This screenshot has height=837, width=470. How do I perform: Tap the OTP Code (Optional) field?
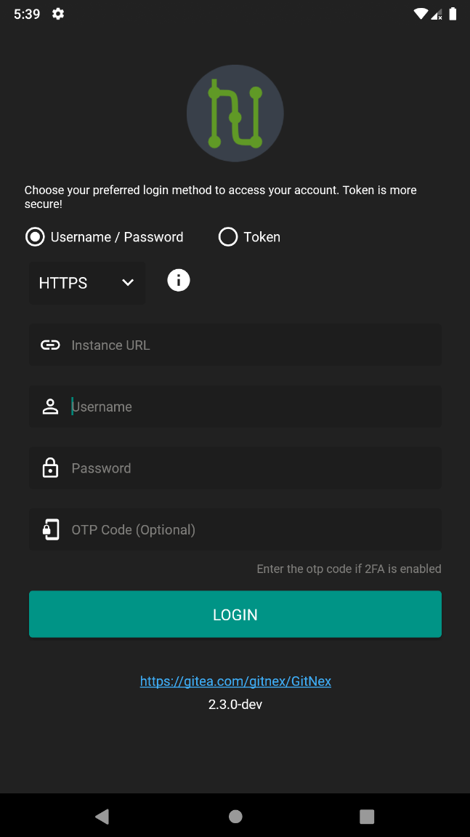click(x=247, y=529)
